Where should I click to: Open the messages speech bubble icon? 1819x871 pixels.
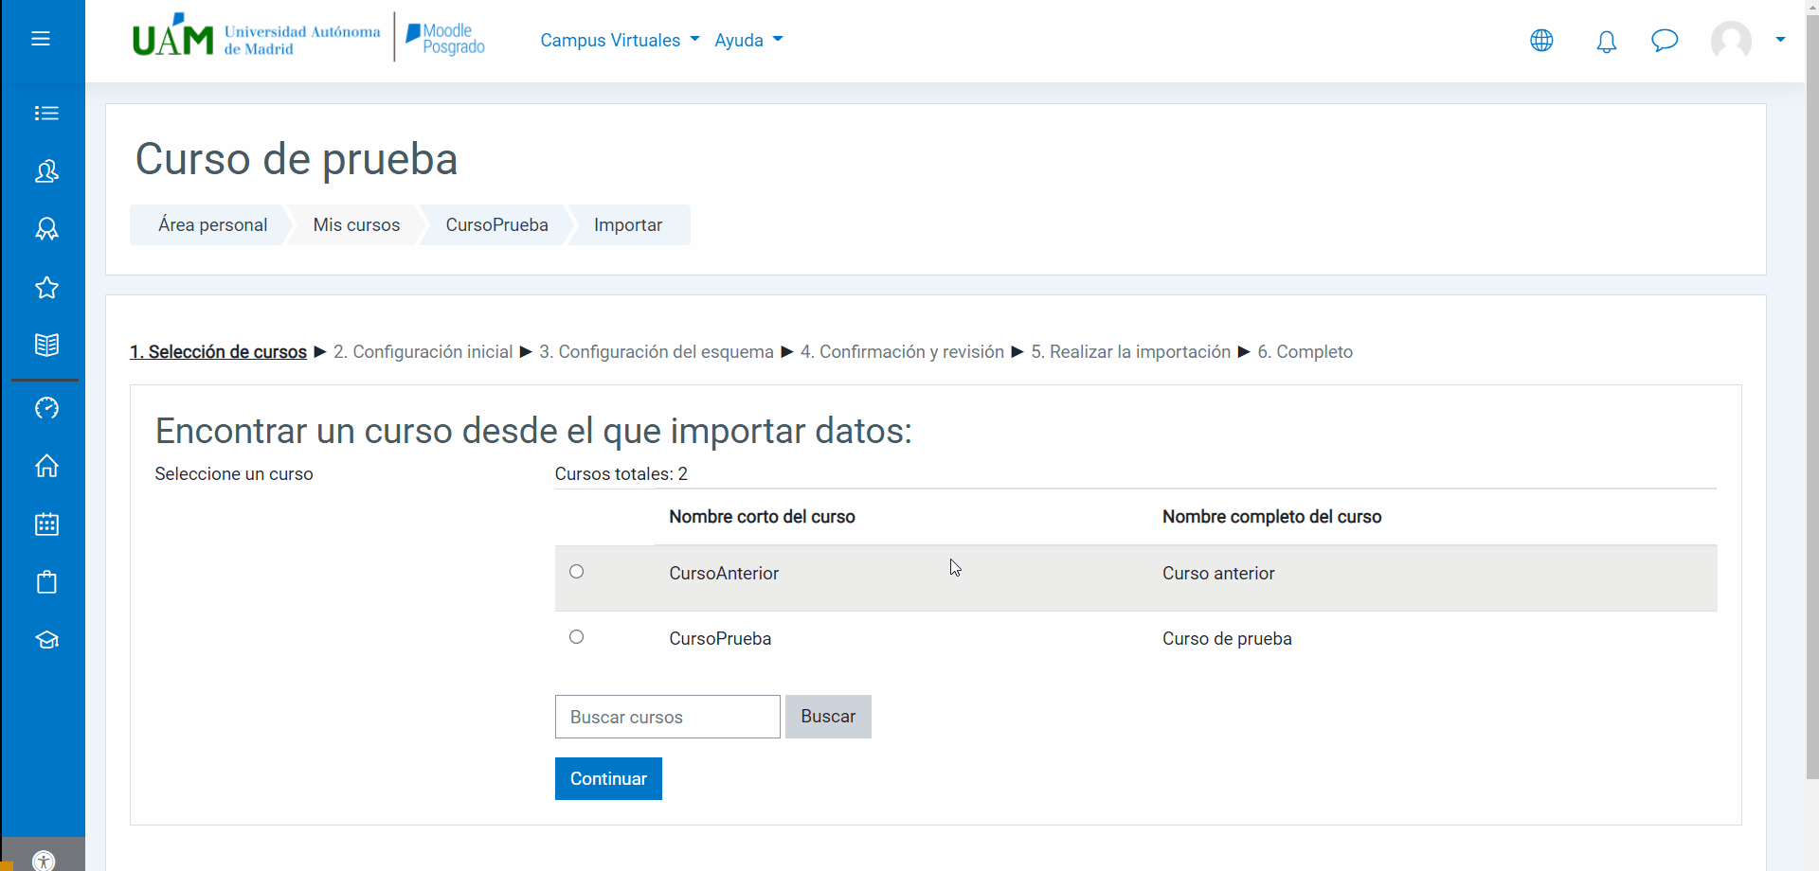1664,41
